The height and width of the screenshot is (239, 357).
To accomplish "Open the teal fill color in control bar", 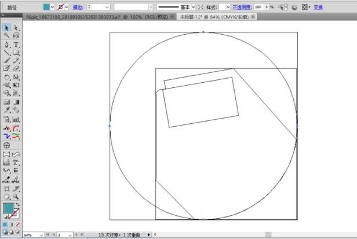I will pos(46,7).
